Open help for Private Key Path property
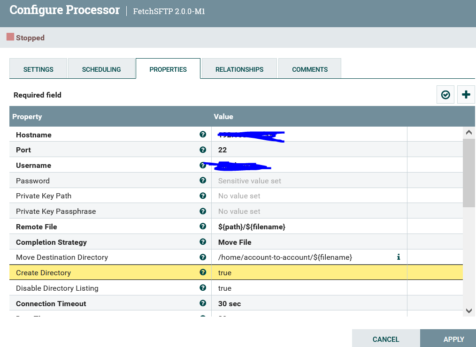This screenshot has height=347, width=476. coord(203,196)
